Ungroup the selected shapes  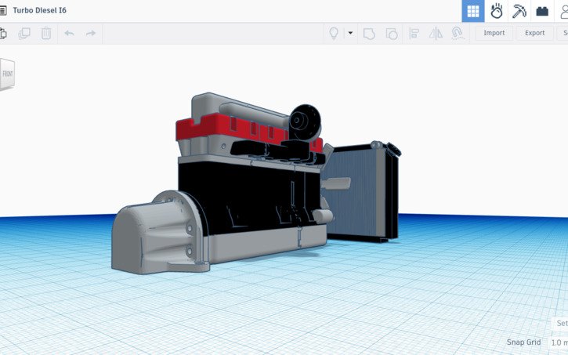(392, 34)
